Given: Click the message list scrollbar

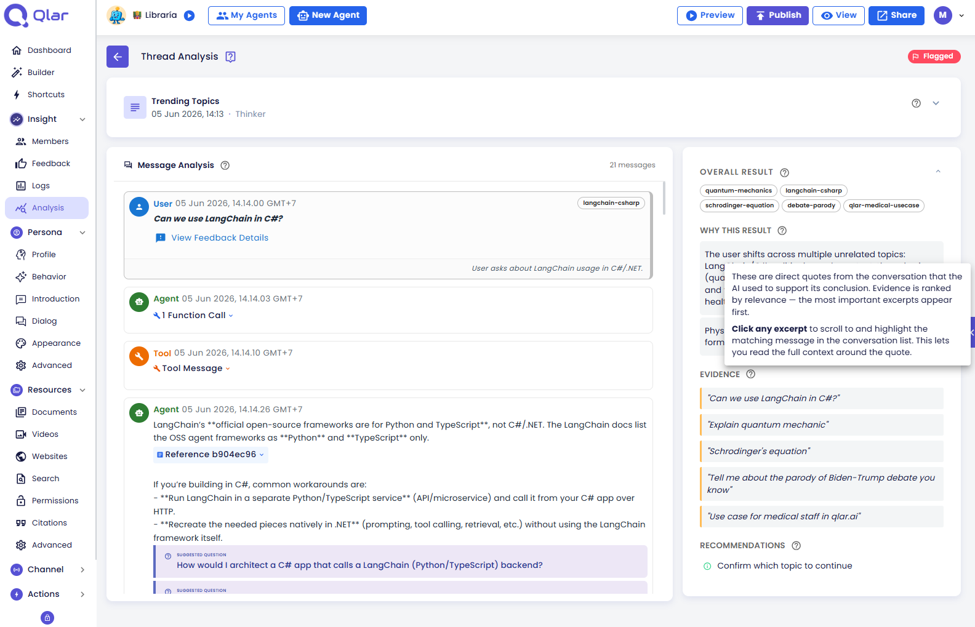Looking at the screenshot, I should pyautogui.click(x=664, y=198).
